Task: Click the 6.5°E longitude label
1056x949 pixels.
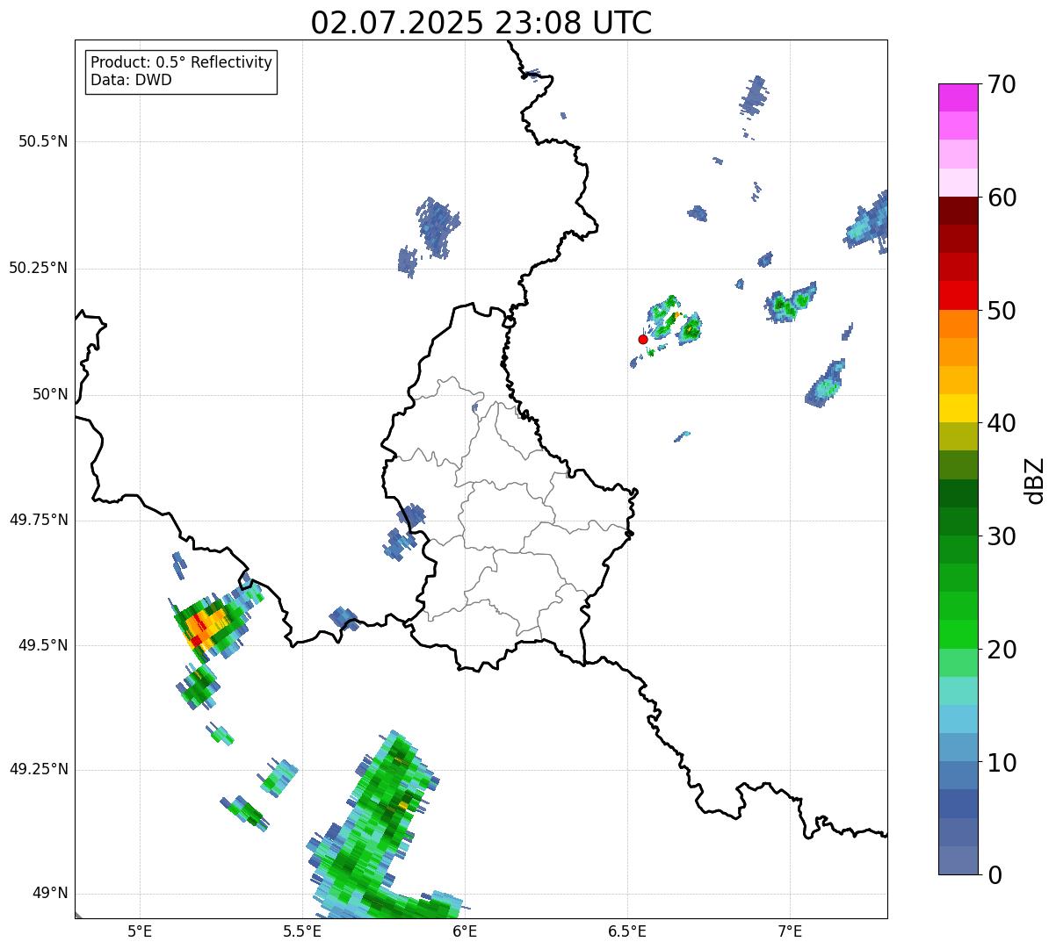Action: (627, 931)
